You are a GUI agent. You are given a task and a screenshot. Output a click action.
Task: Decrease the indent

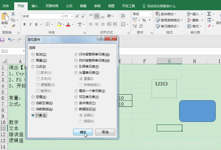click(x=109, y=24)
